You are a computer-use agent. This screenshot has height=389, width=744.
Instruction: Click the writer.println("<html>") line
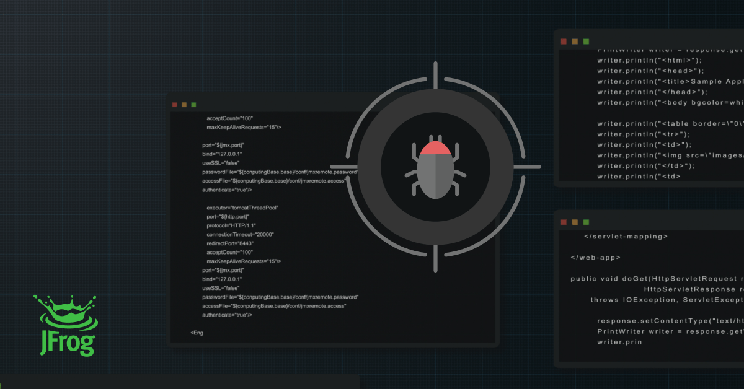[649, 60]
